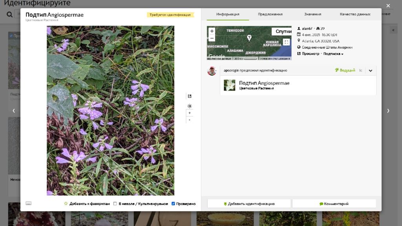Close the identification modal with X
Viewport: 402px width, 226px height.
(x=388, y=5)
